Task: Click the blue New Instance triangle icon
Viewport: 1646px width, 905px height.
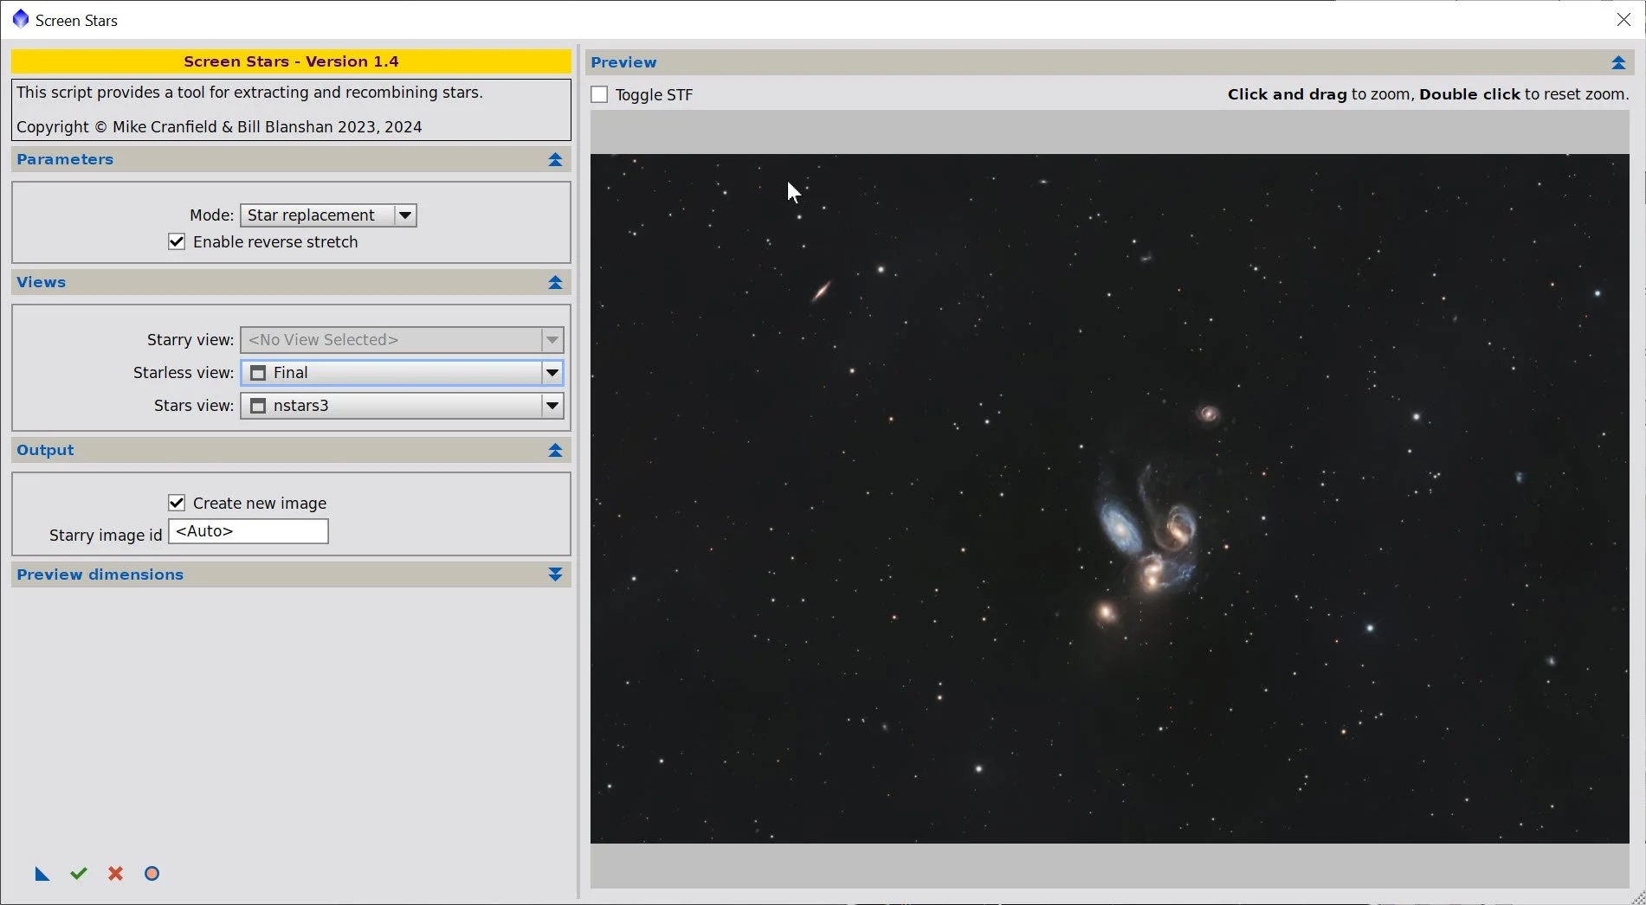Action: 42,874
